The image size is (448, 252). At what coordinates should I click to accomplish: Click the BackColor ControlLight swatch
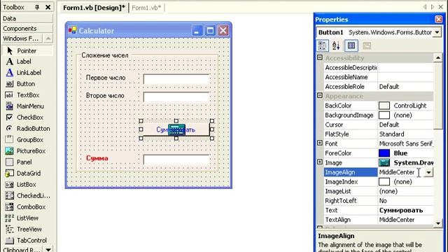384,106
